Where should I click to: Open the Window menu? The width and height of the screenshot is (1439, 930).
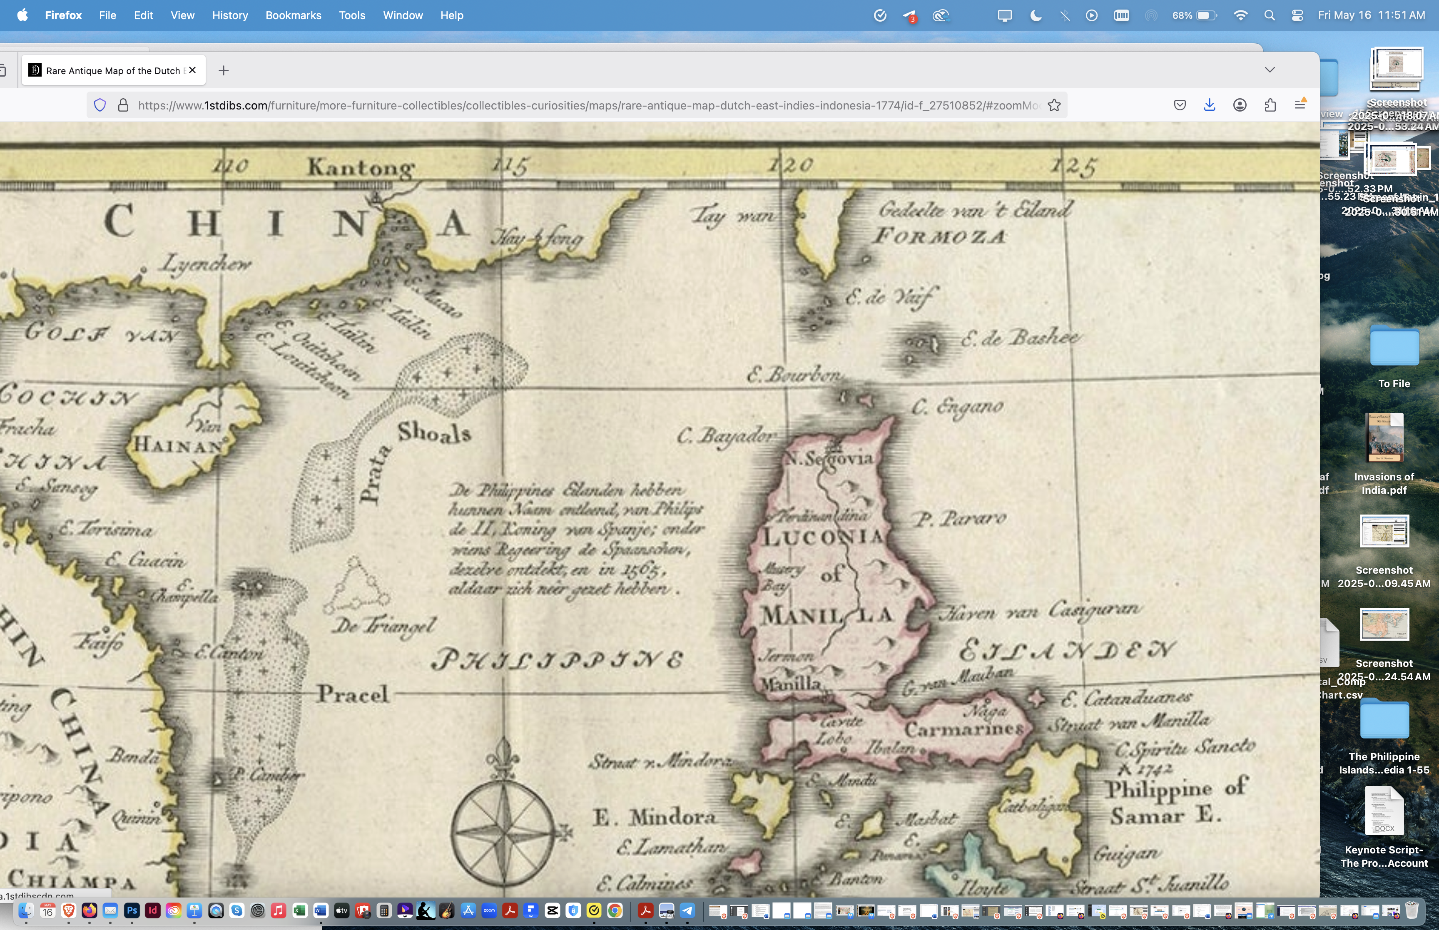pyautogui.click(x=403, y=15)
